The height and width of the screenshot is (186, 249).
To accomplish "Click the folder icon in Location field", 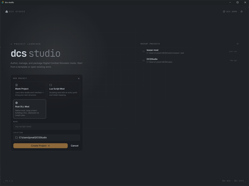I will [x=16, y=137].
